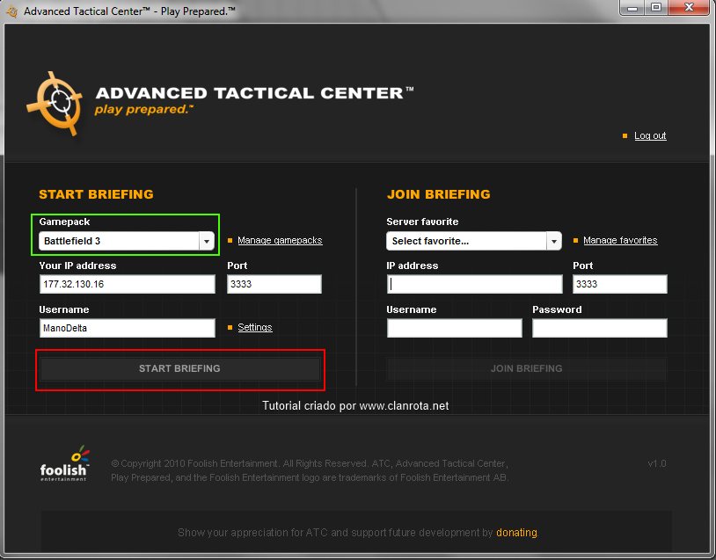This screenshot has height=560, width=716.
Task: Focus the Password field
Action: click(x=600, y=328)
